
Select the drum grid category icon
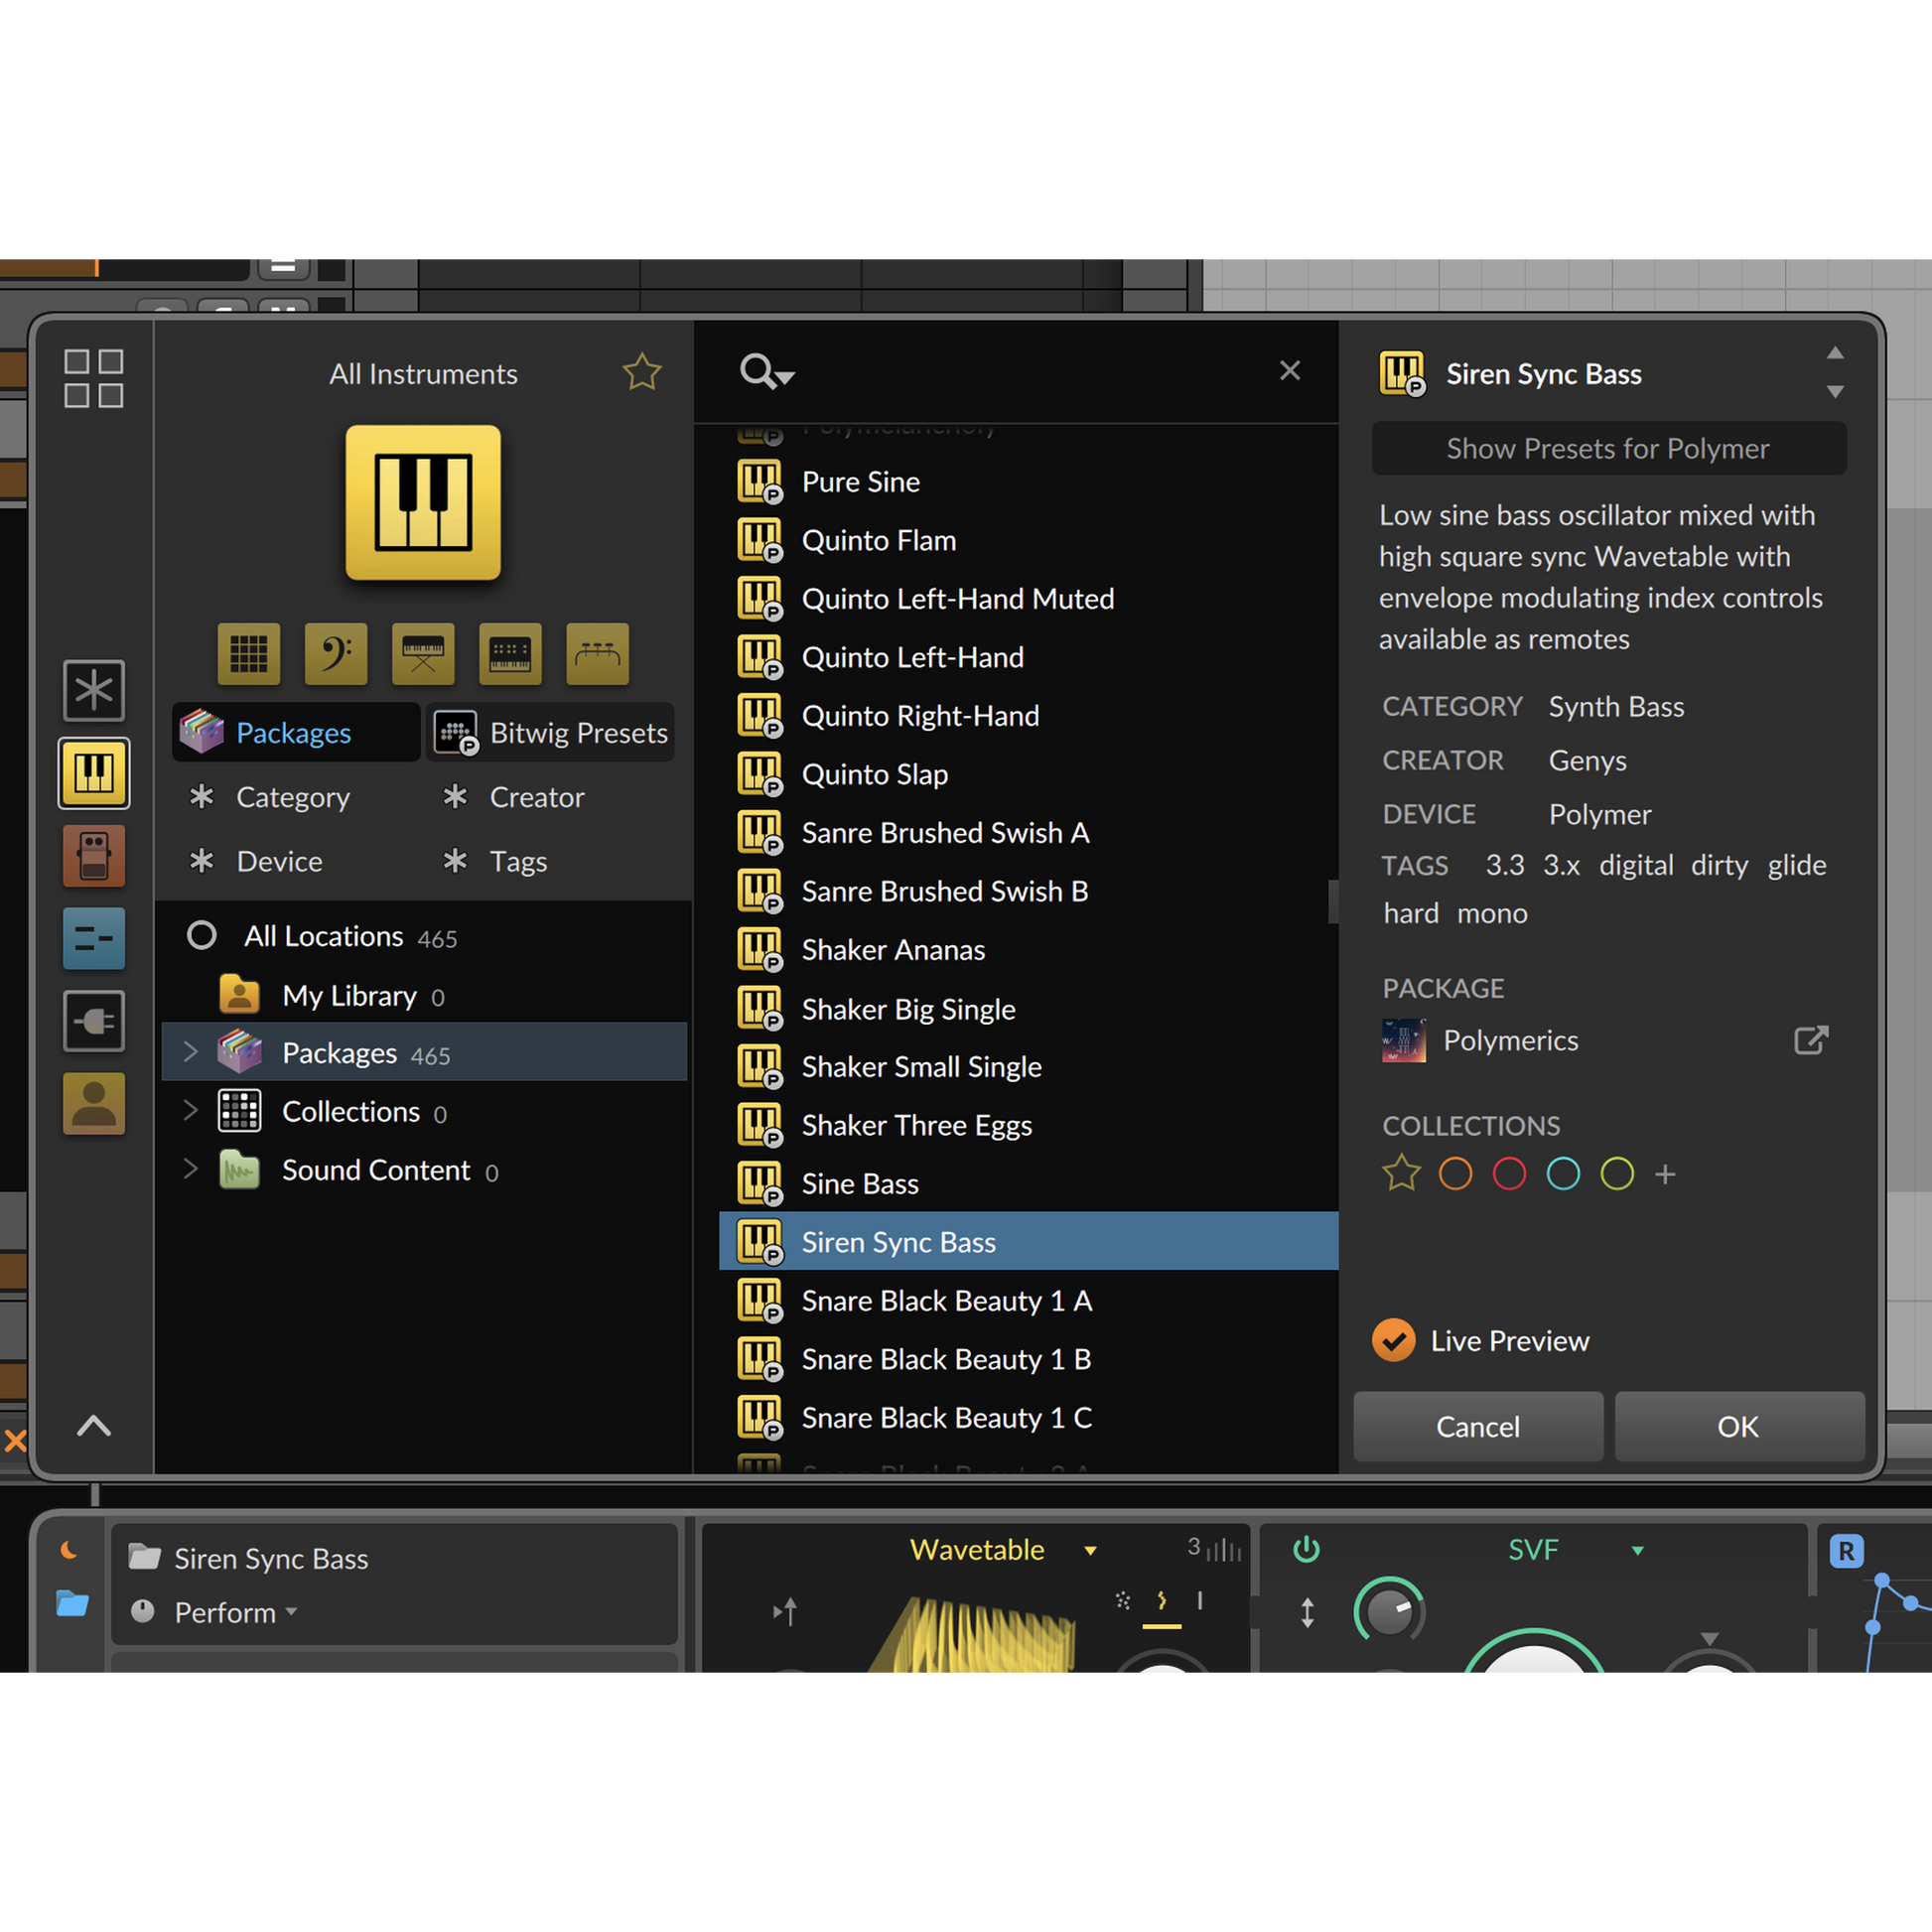pos(248,654)
